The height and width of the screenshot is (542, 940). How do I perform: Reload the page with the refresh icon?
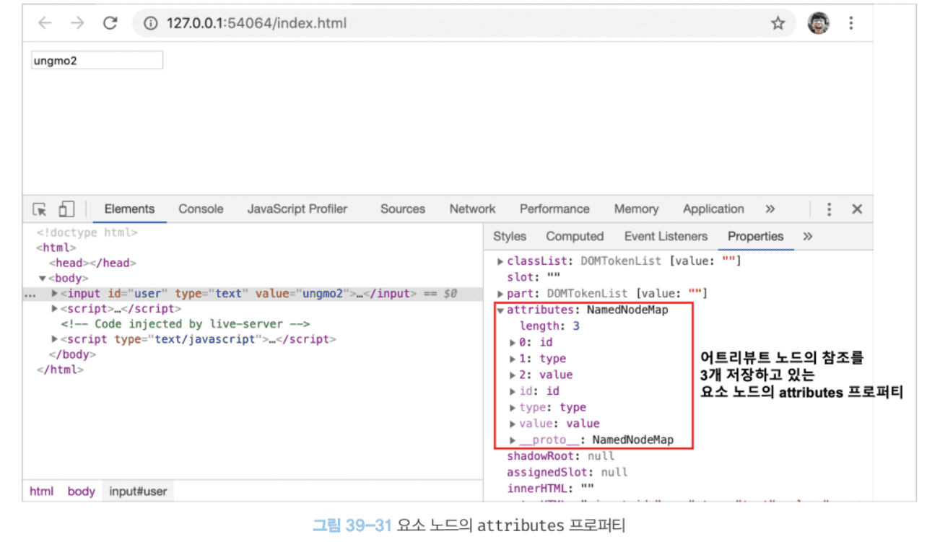pyautogui.click(x=110, y=23)
